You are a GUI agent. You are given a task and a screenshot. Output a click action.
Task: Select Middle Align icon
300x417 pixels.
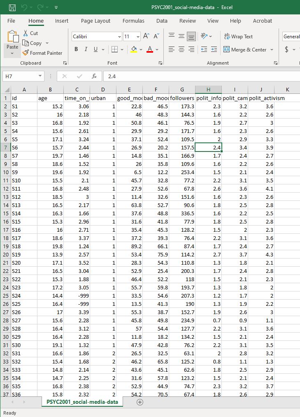point(181,36)
